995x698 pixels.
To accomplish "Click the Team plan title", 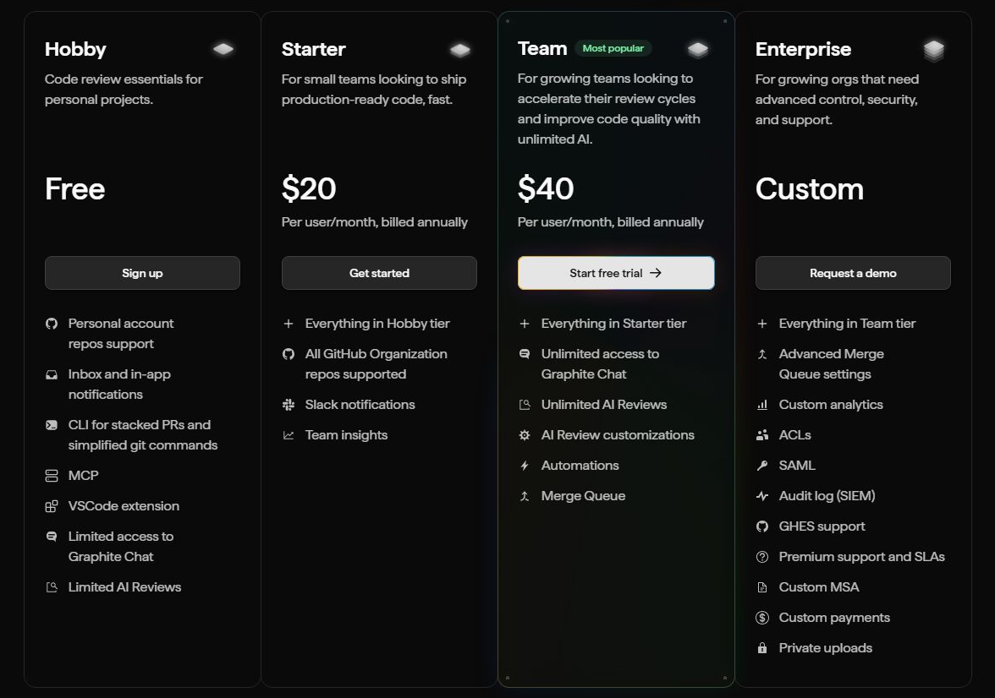I will coord(542,48).
